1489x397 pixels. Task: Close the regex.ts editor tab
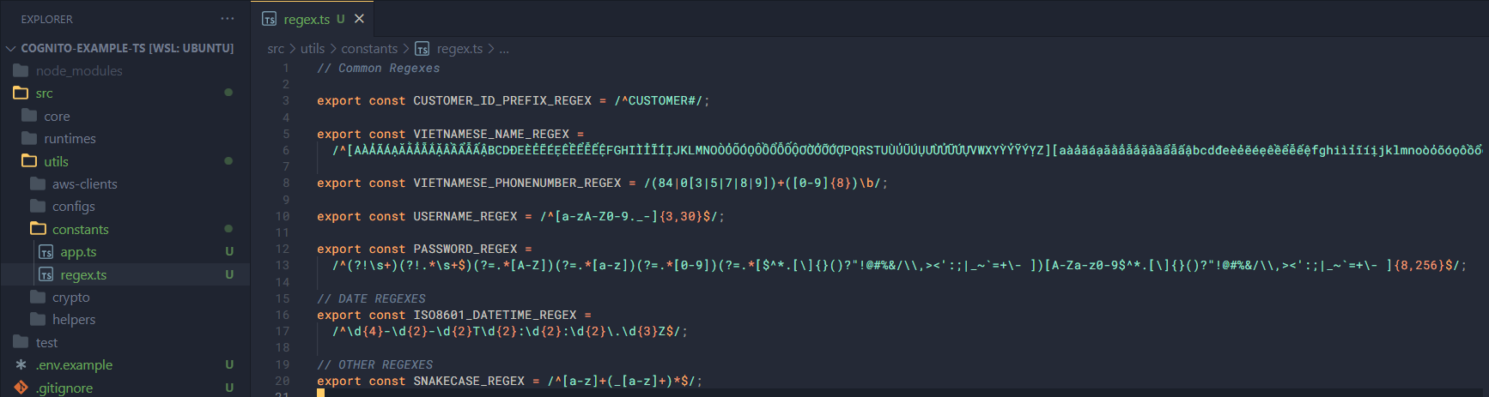pos(360,19)
